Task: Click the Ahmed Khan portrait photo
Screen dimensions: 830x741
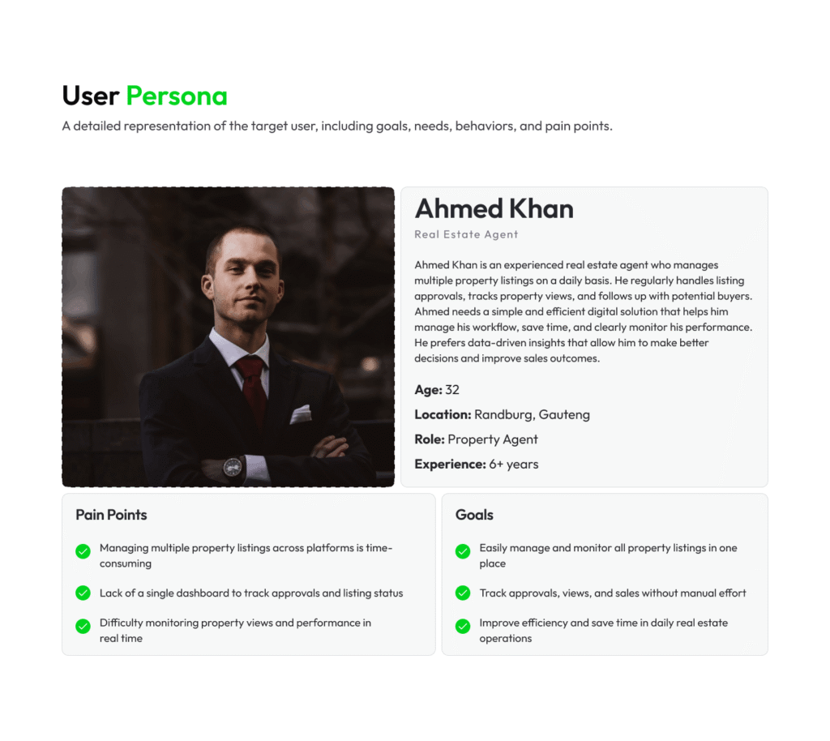Action: click(228, 336)
